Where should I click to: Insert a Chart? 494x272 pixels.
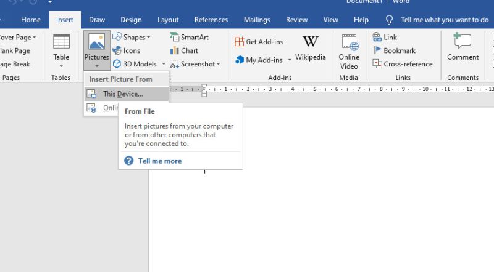(184, 50)
